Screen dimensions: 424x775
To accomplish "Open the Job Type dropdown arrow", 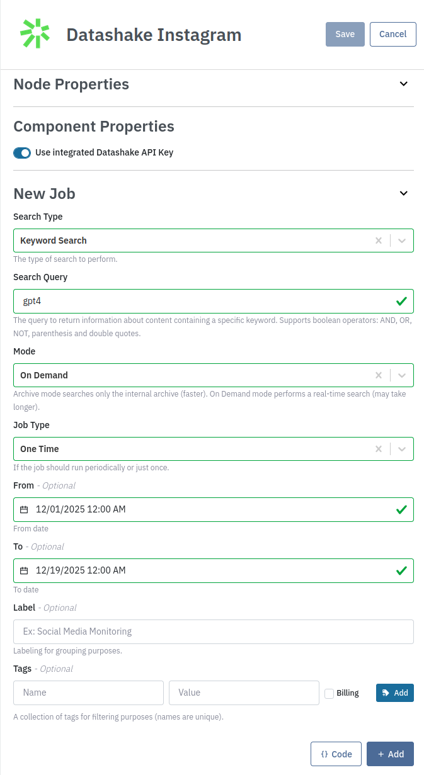I will 402,449.
